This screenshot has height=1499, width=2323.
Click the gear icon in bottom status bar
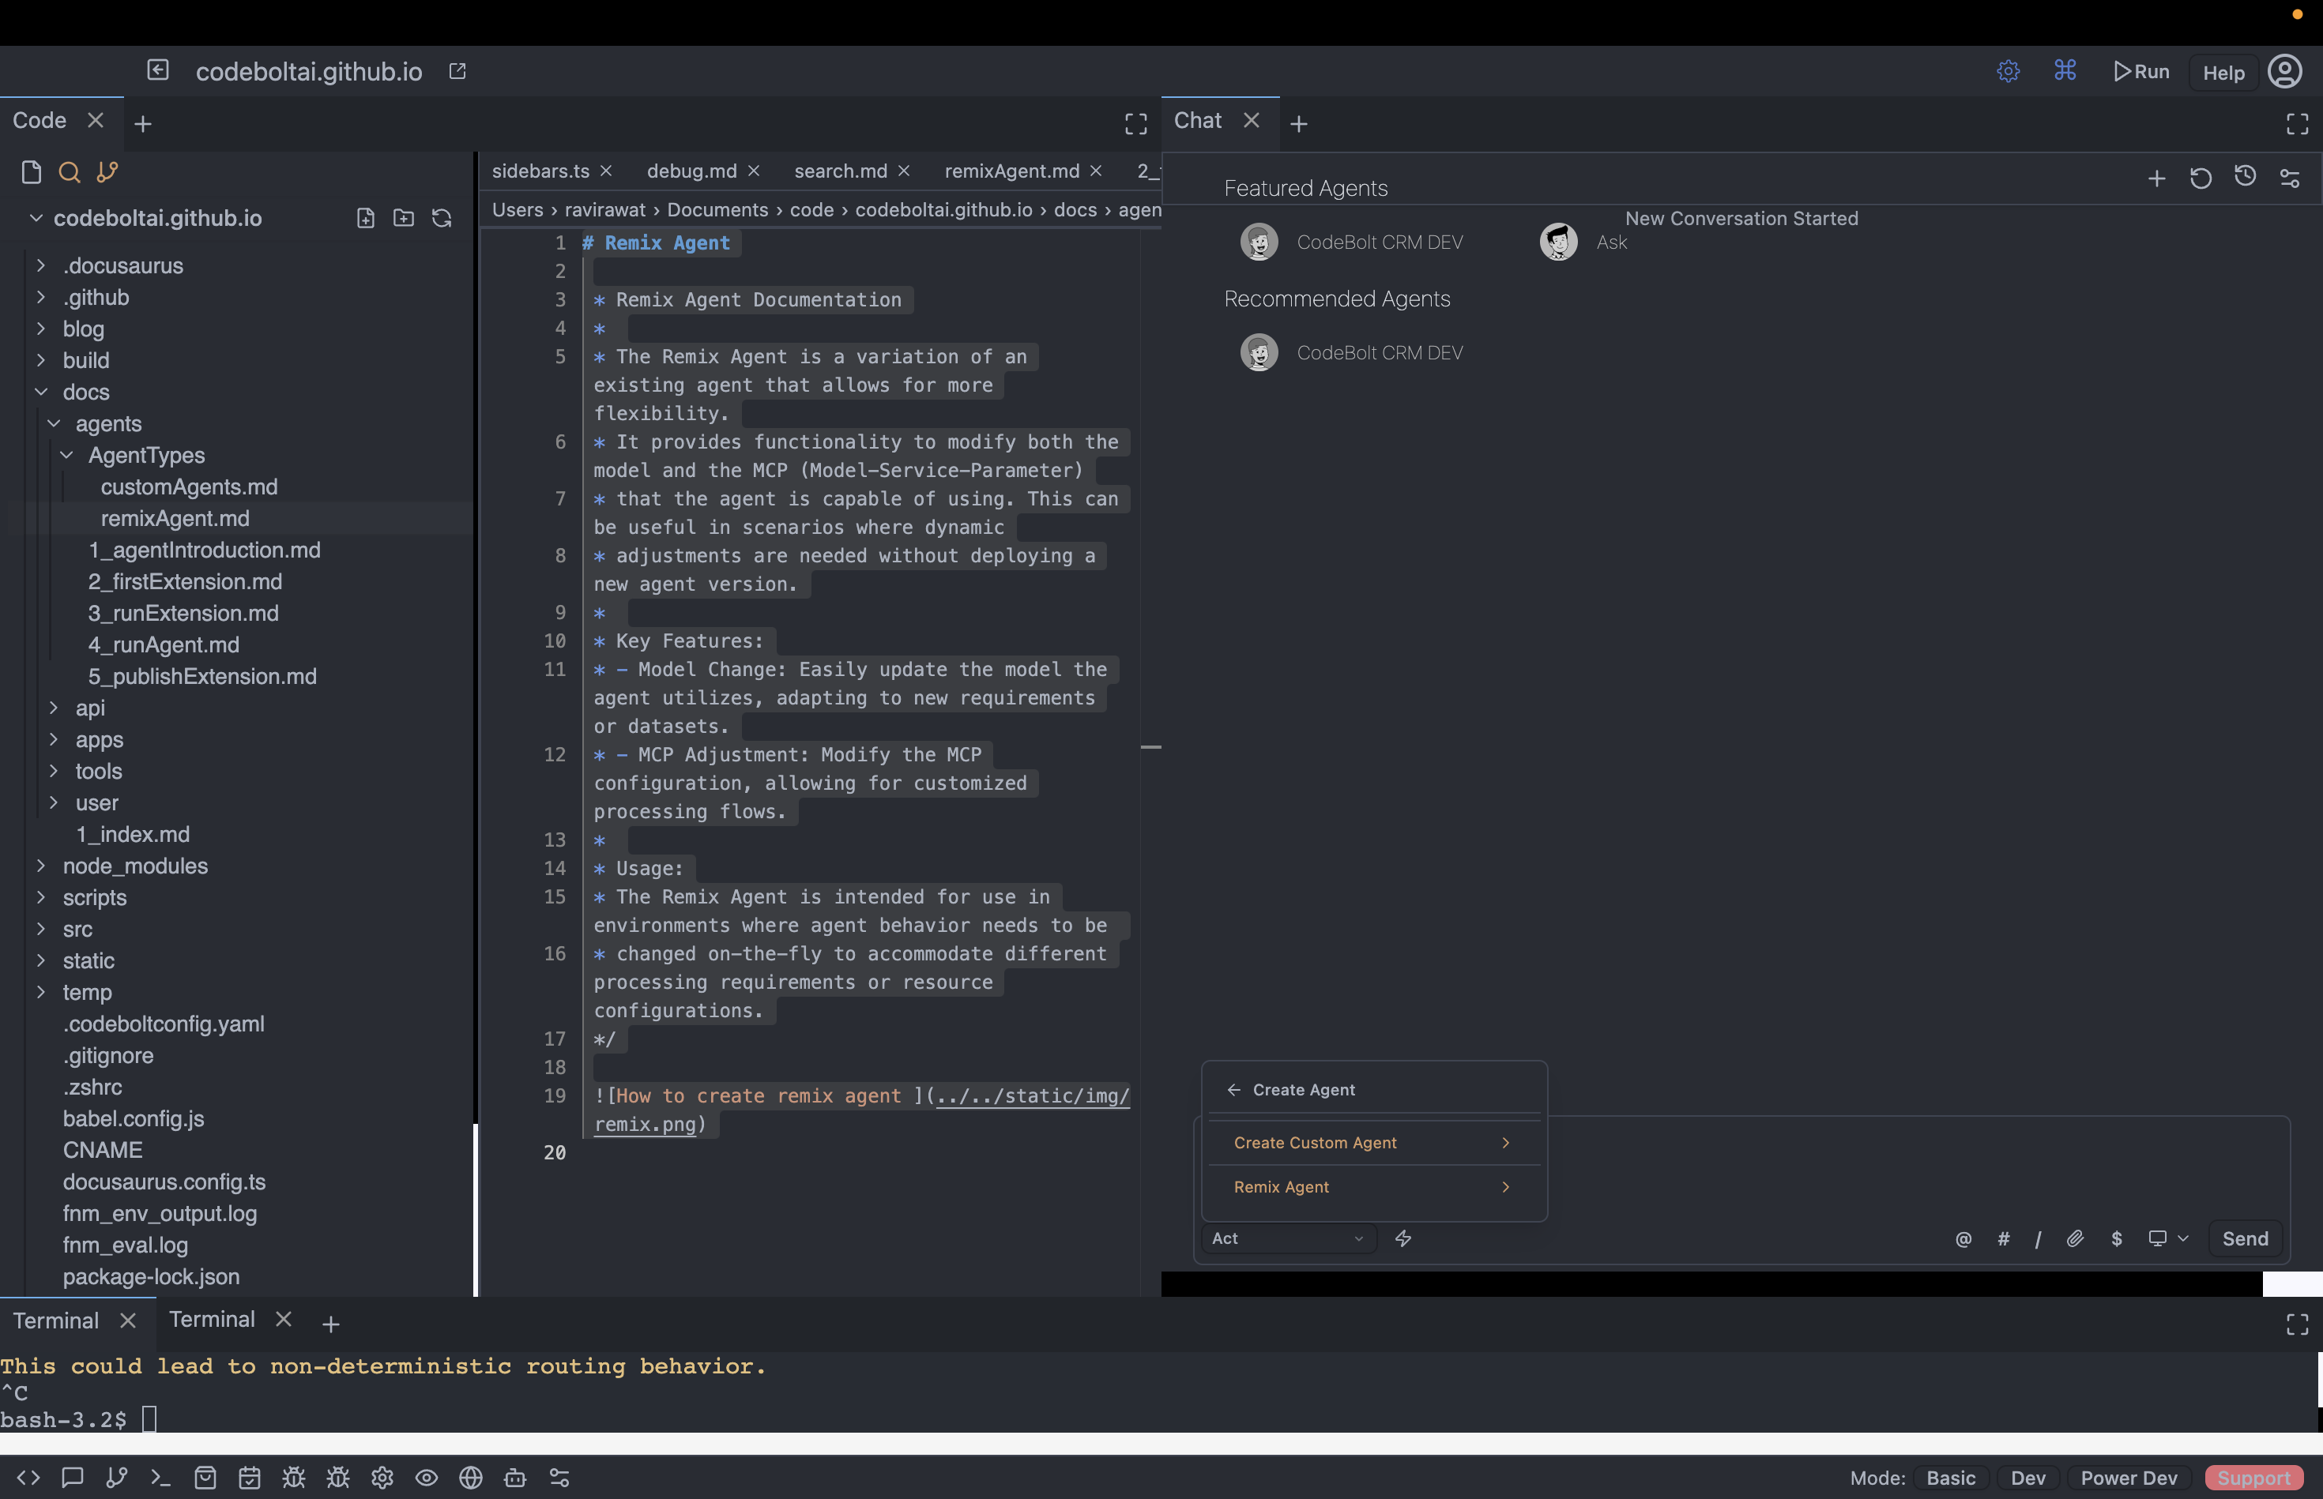[382, 1478]
